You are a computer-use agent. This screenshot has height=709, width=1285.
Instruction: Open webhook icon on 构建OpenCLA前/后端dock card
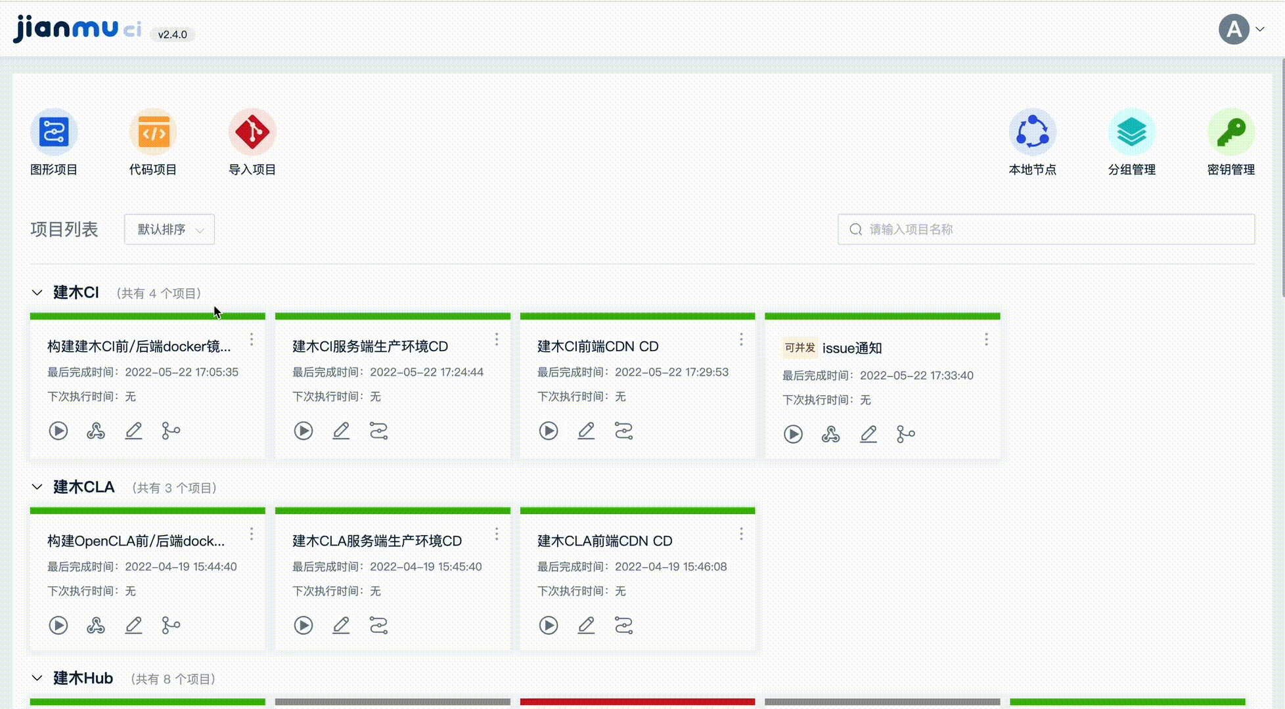(x=96, y=625)
